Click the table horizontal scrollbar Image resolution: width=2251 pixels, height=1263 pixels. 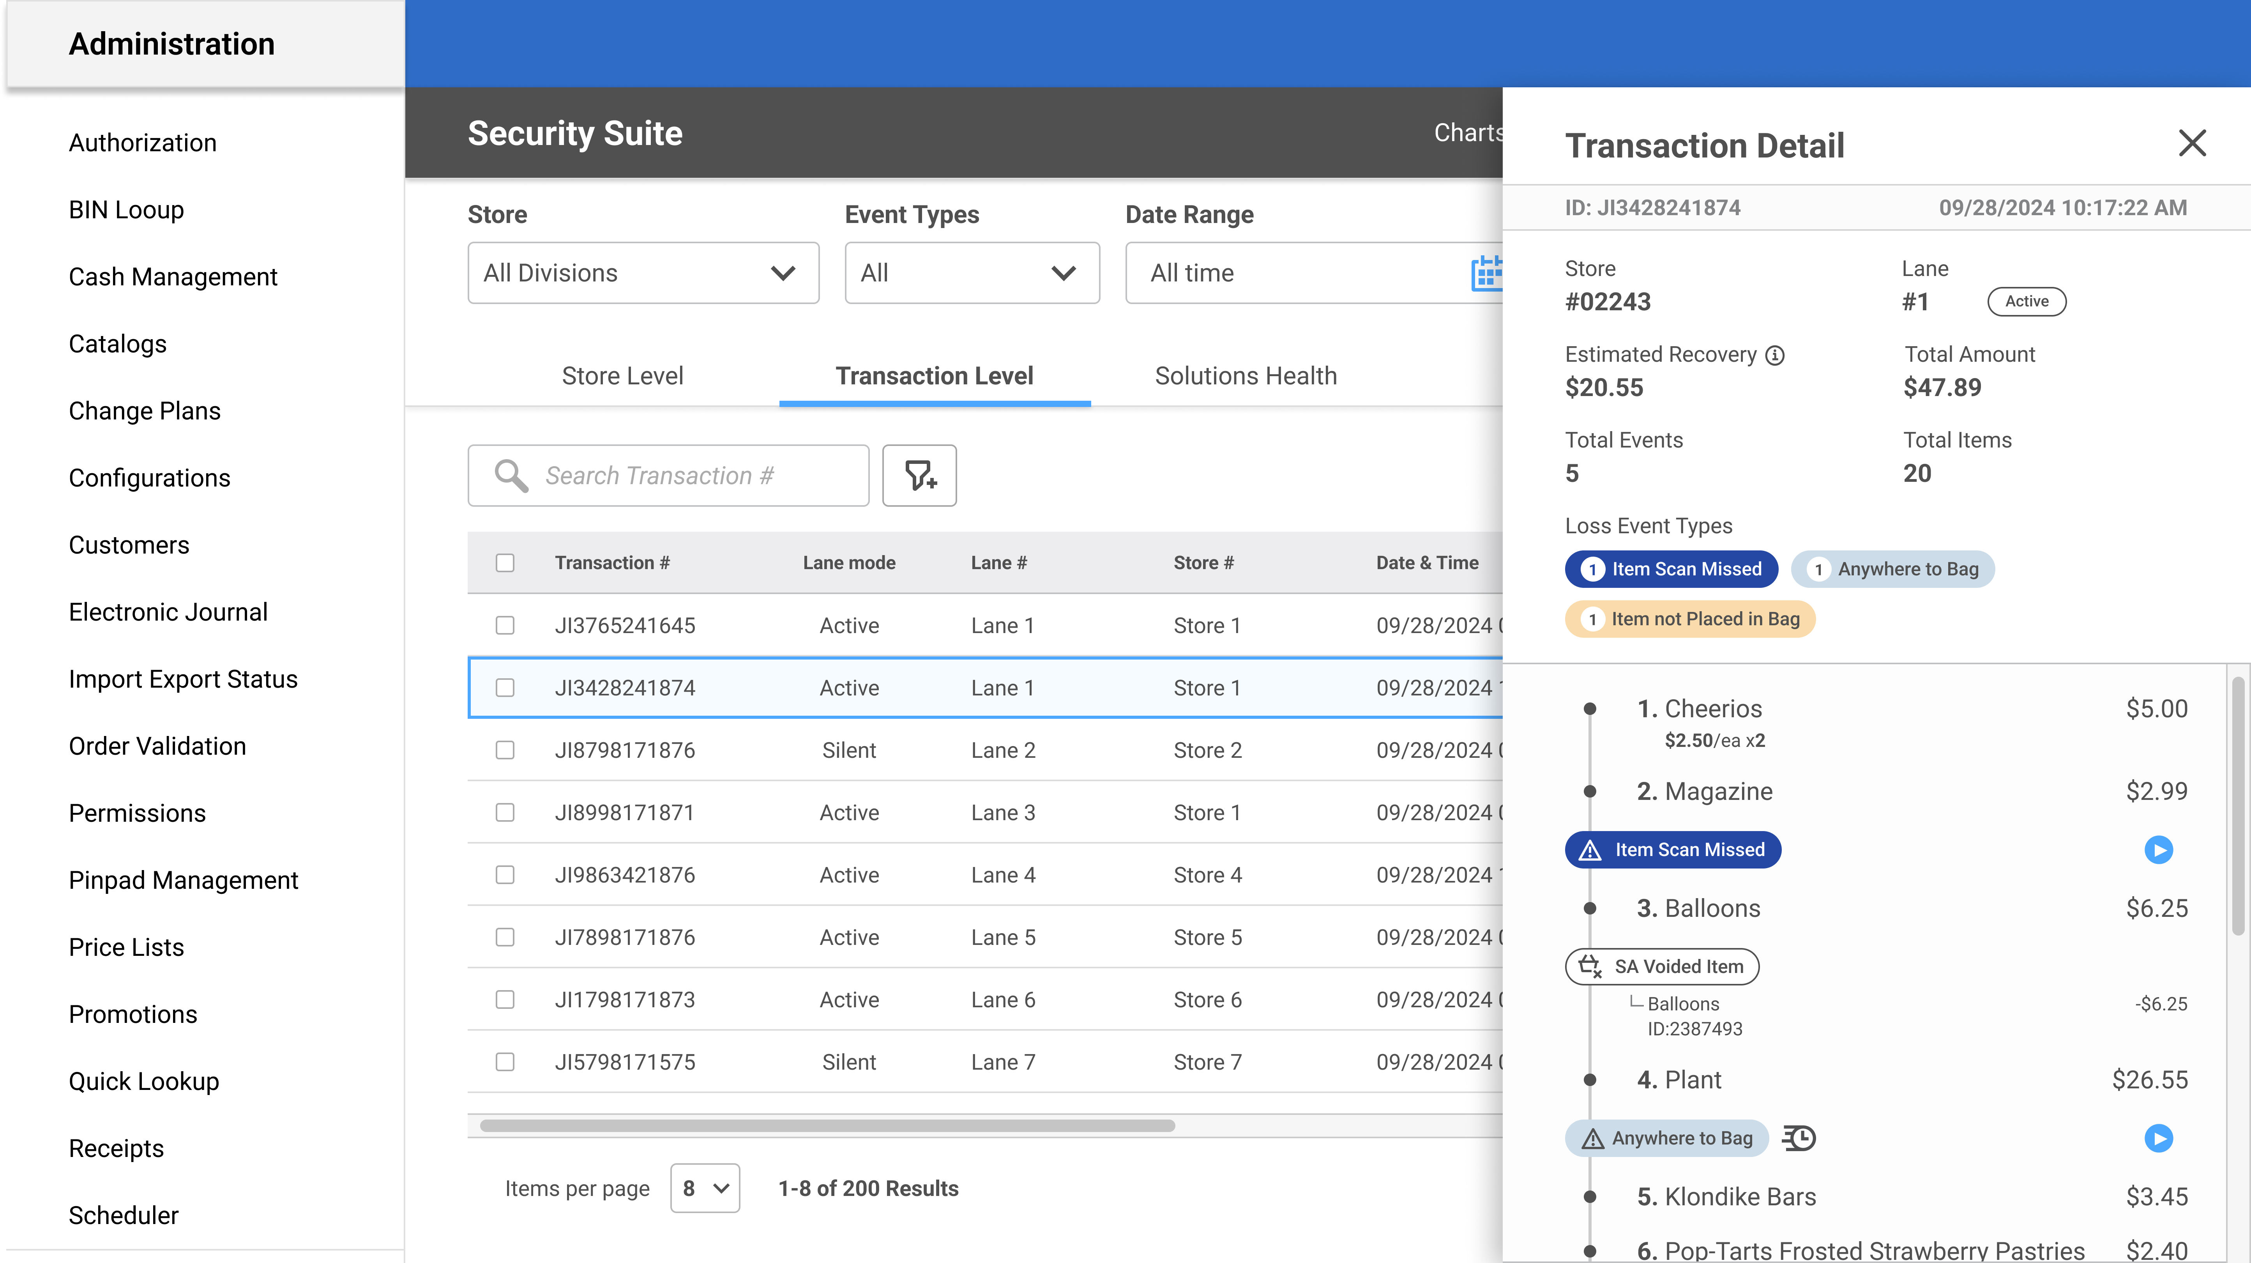827,1126
